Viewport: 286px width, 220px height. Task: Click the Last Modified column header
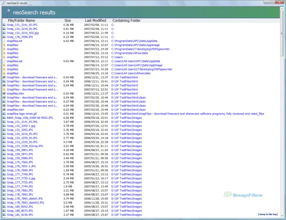coord(95,20)
